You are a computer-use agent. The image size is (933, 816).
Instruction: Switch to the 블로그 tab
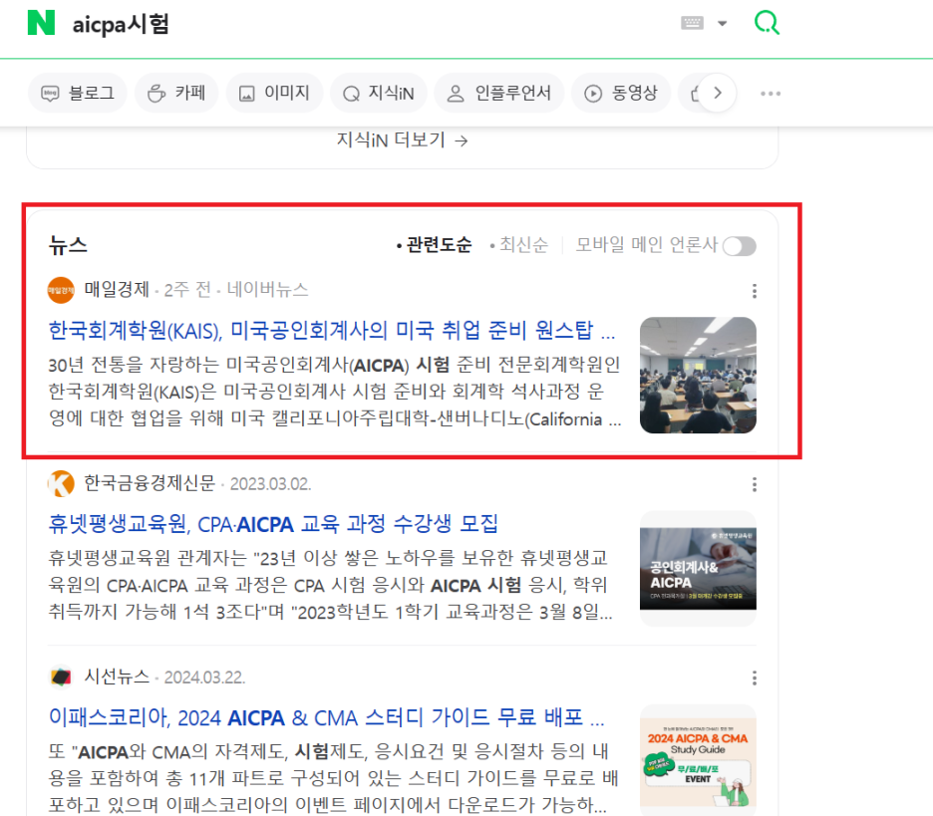(x=78, y=93)
